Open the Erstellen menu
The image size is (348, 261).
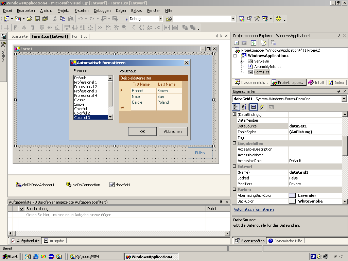pos(81,11)
